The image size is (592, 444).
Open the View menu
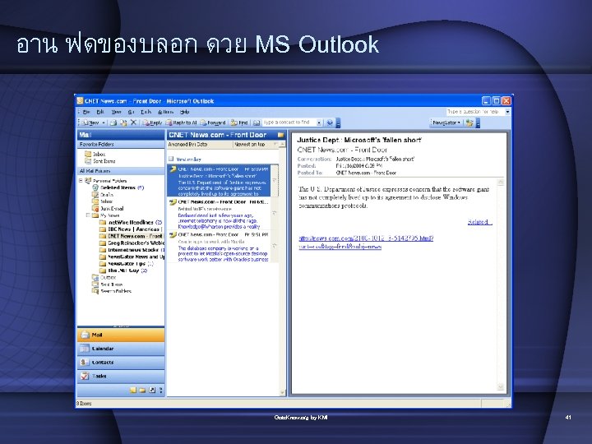click(x=116, y=112)
